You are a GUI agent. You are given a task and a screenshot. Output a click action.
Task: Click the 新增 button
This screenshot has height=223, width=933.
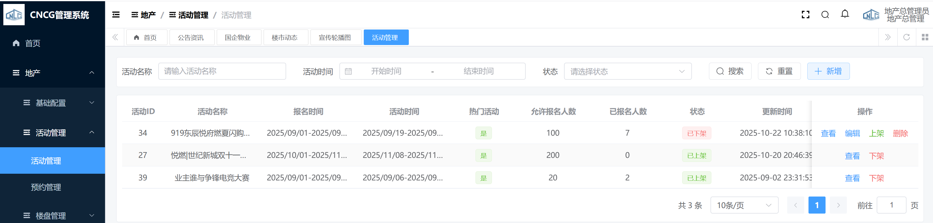tap(828, 71)
